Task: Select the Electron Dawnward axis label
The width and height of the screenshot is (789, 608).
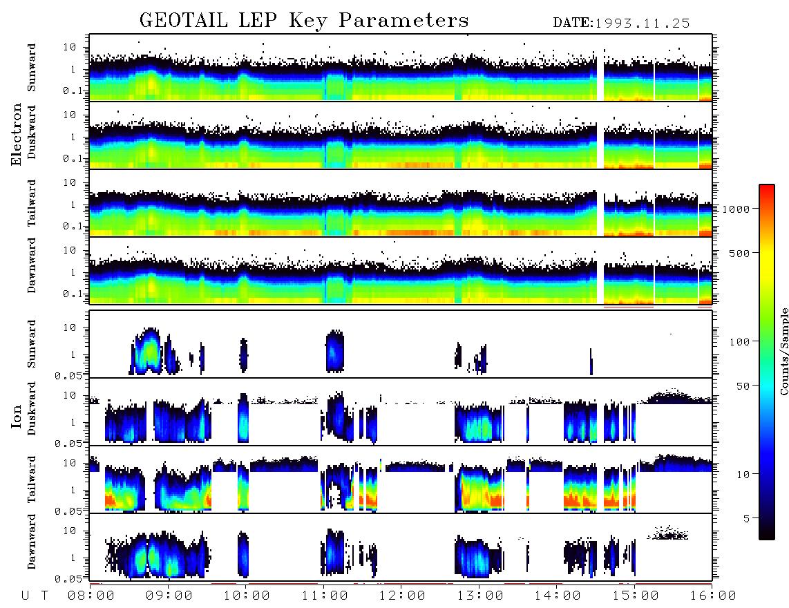Action: point(32,265)
